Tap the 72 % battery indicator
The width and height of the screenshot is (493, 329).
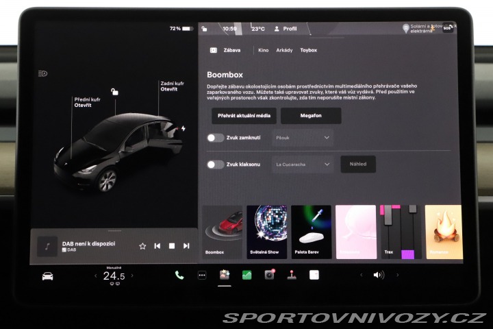(180, 29)
